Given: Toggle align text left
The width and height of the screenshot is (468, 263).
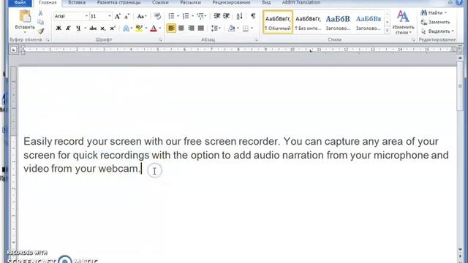Looking at the screenshot, I should [171, 28].
